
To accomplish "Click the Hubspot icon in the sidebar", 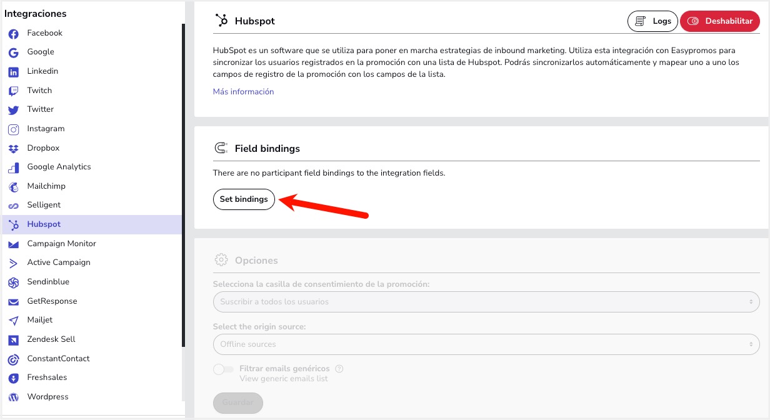I will click(x=13, y=225).
